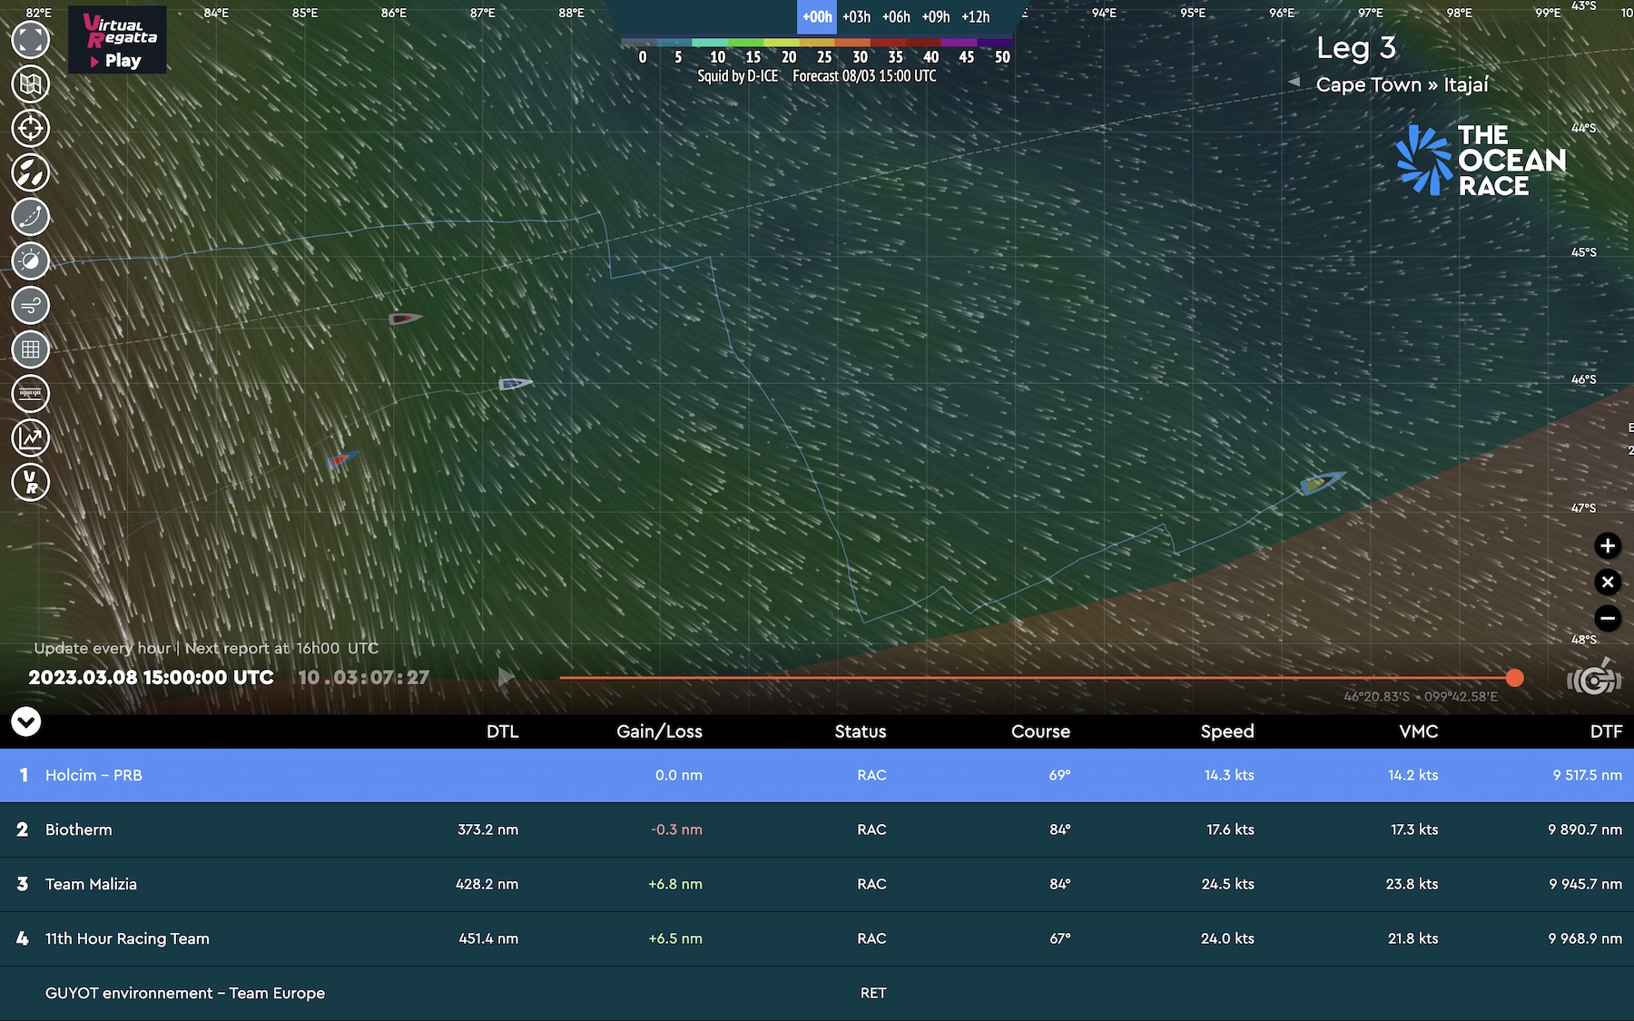
Task: Click the RET status of GUYOT
Action: [873, 993]
